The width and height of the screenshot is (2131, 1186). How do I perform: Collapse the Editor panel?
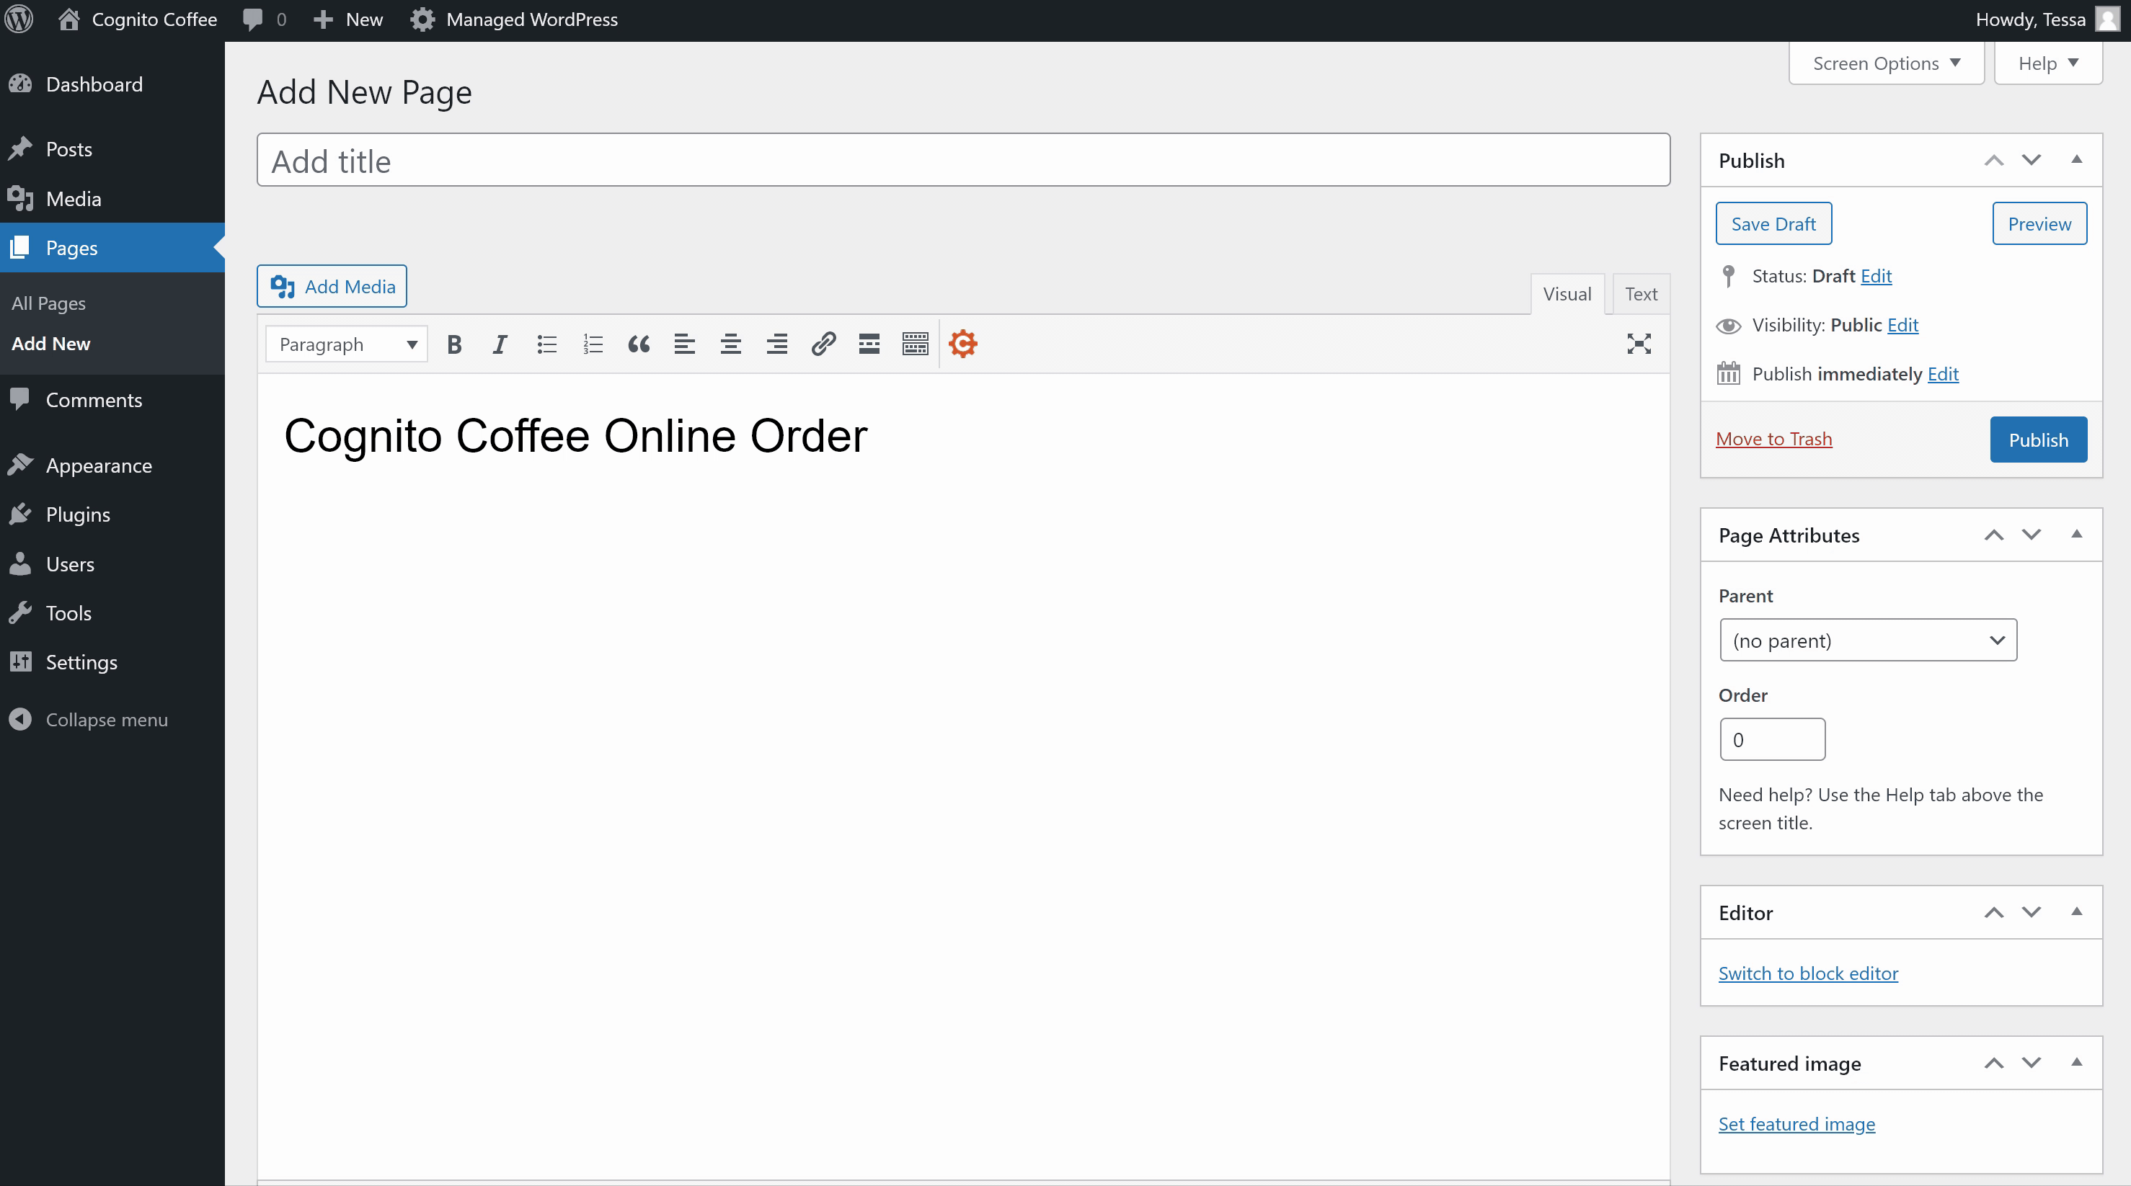tap(2076, 913)
